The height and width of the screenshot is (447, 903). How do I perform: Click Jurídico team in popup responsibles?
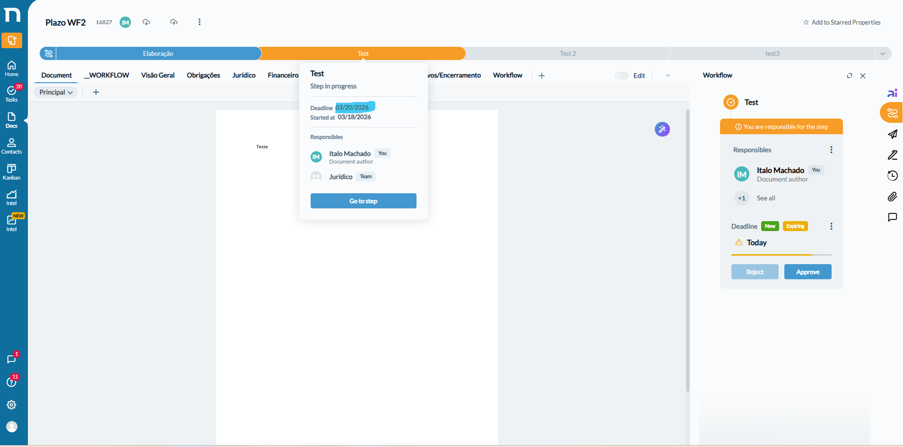[x=341, y=177]
